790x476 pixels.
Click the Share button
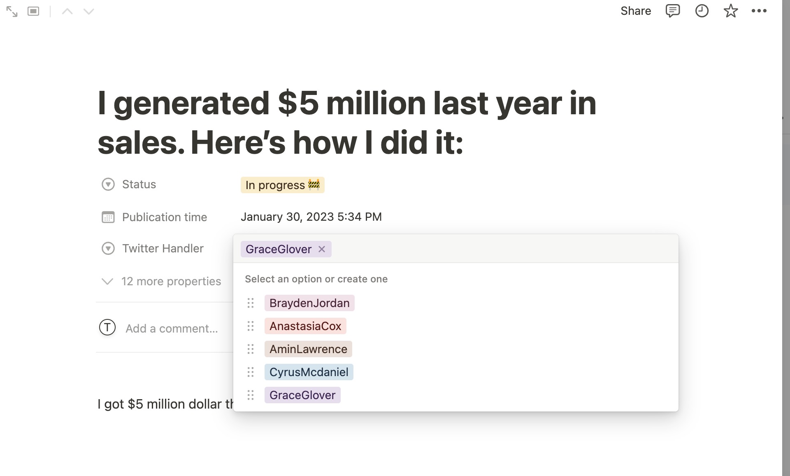tap(635, 11)
